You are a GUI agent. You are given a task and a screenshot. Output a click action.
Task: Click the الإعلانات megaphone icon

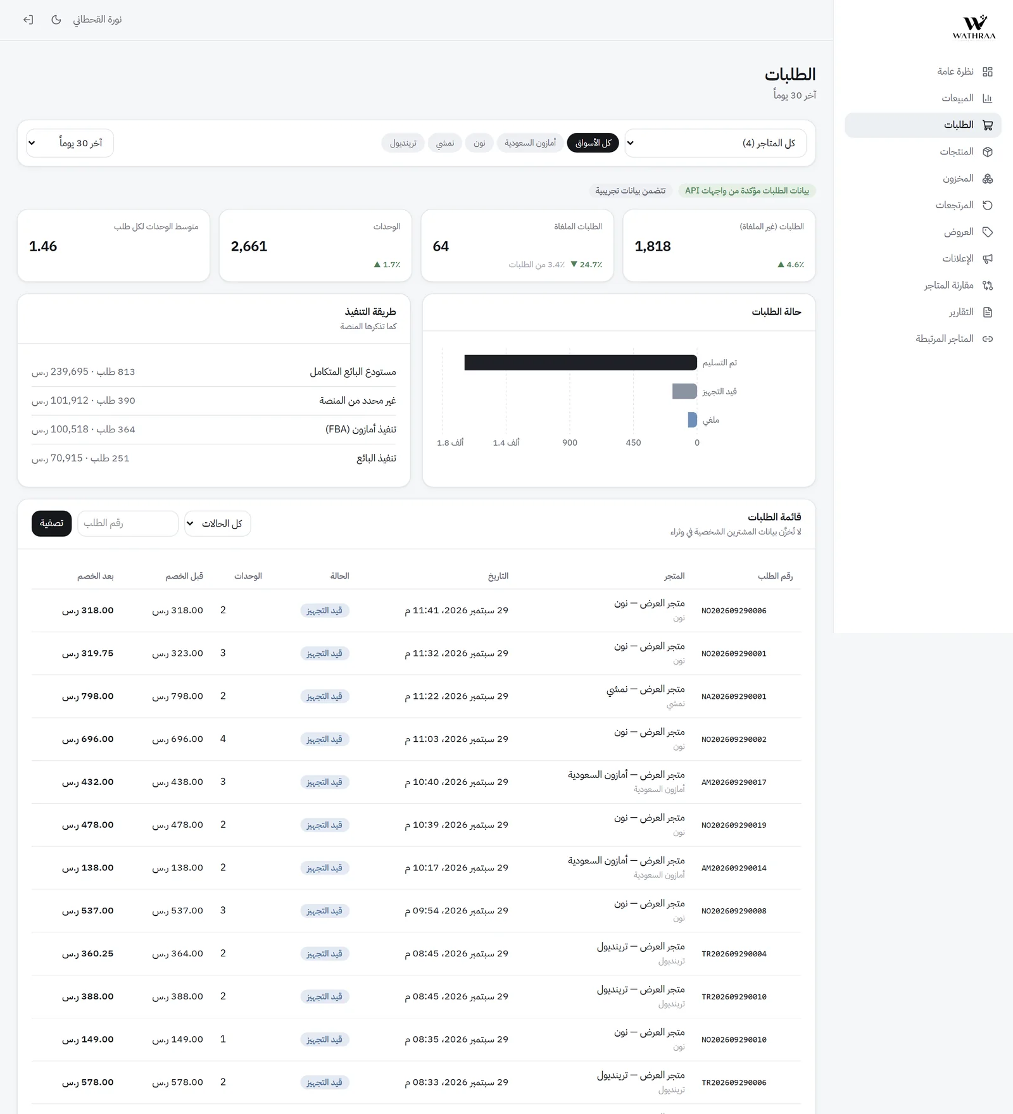pos(987,259)
